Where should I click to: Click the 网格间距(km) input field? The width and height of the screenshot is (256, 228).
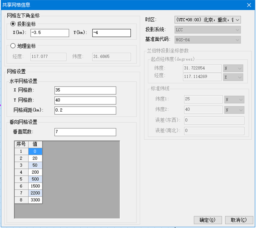(85, 110)
